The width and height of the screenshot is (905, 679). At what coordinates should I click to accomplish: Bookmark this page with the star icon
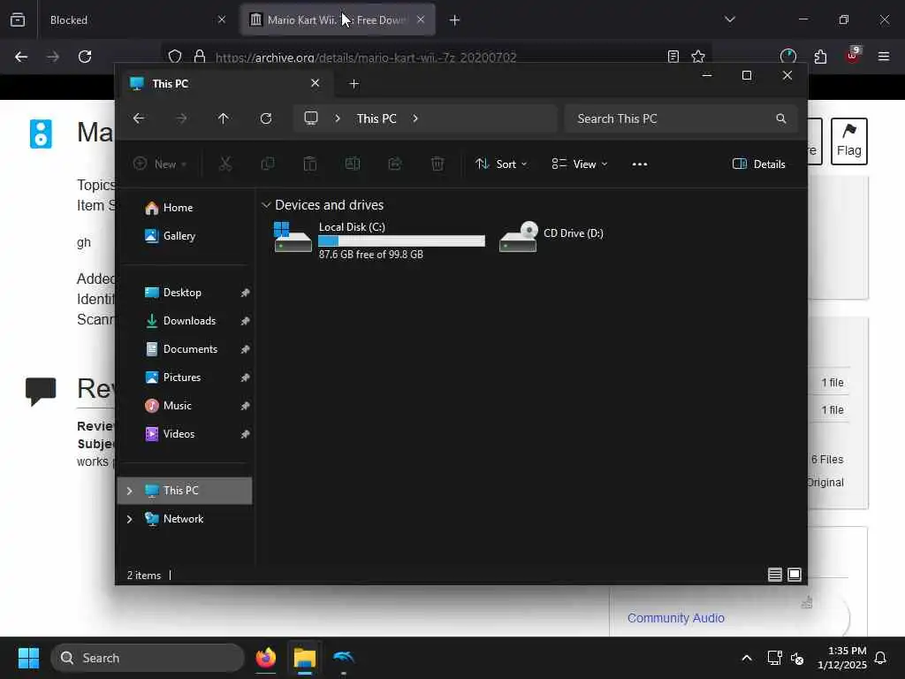pos(698,57)
